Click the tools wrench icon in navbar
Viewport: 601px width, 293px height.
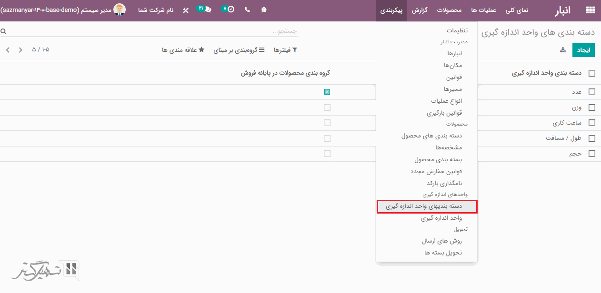click(186, 10)
